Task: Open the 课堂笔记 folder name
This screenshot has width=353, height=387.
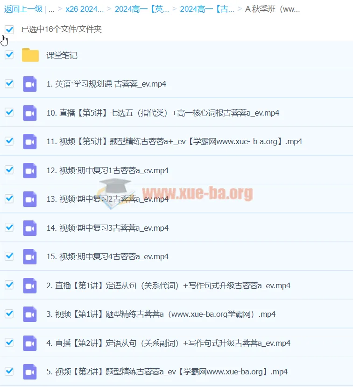Action: (x=62, y=55)
